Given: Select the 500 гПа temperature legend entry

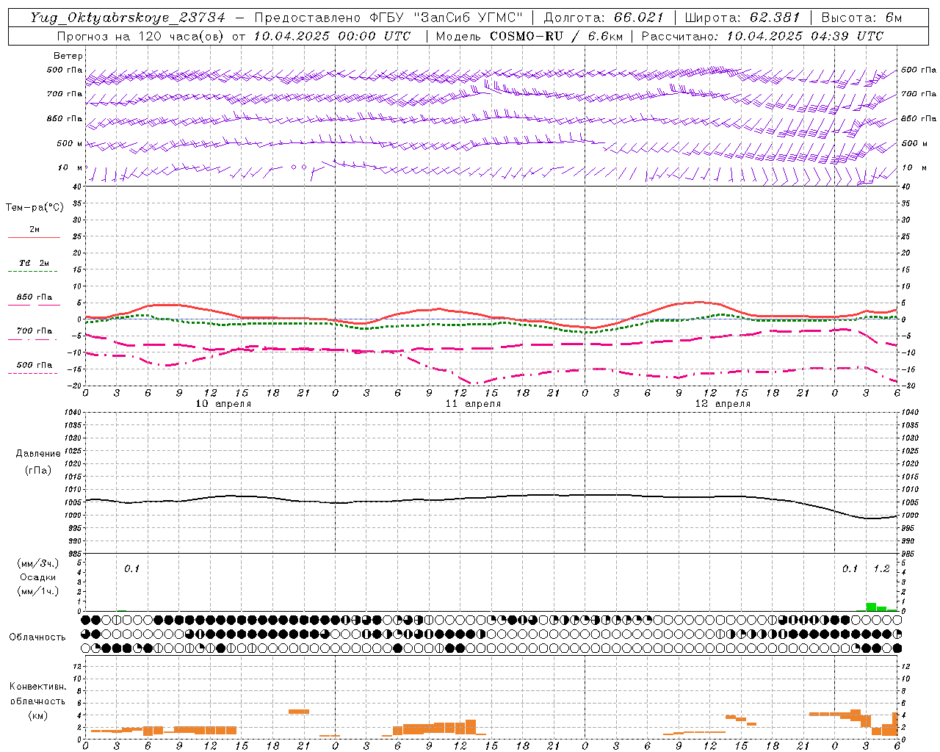Looking at the screenshot, I should coord(34,365).
